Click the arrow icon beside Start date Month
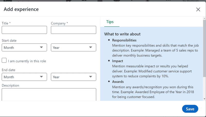The width and height of the screenshot is (206, 117). click(x=41, y=47)
